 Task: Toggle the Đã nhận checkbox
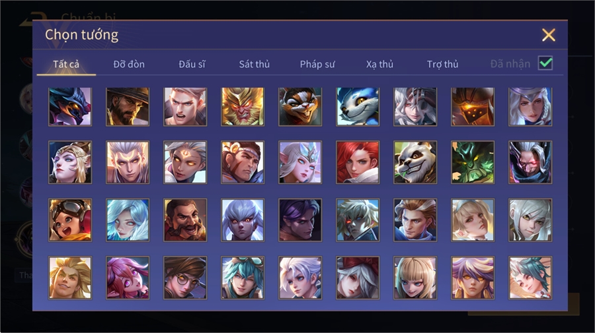point(545,63)
